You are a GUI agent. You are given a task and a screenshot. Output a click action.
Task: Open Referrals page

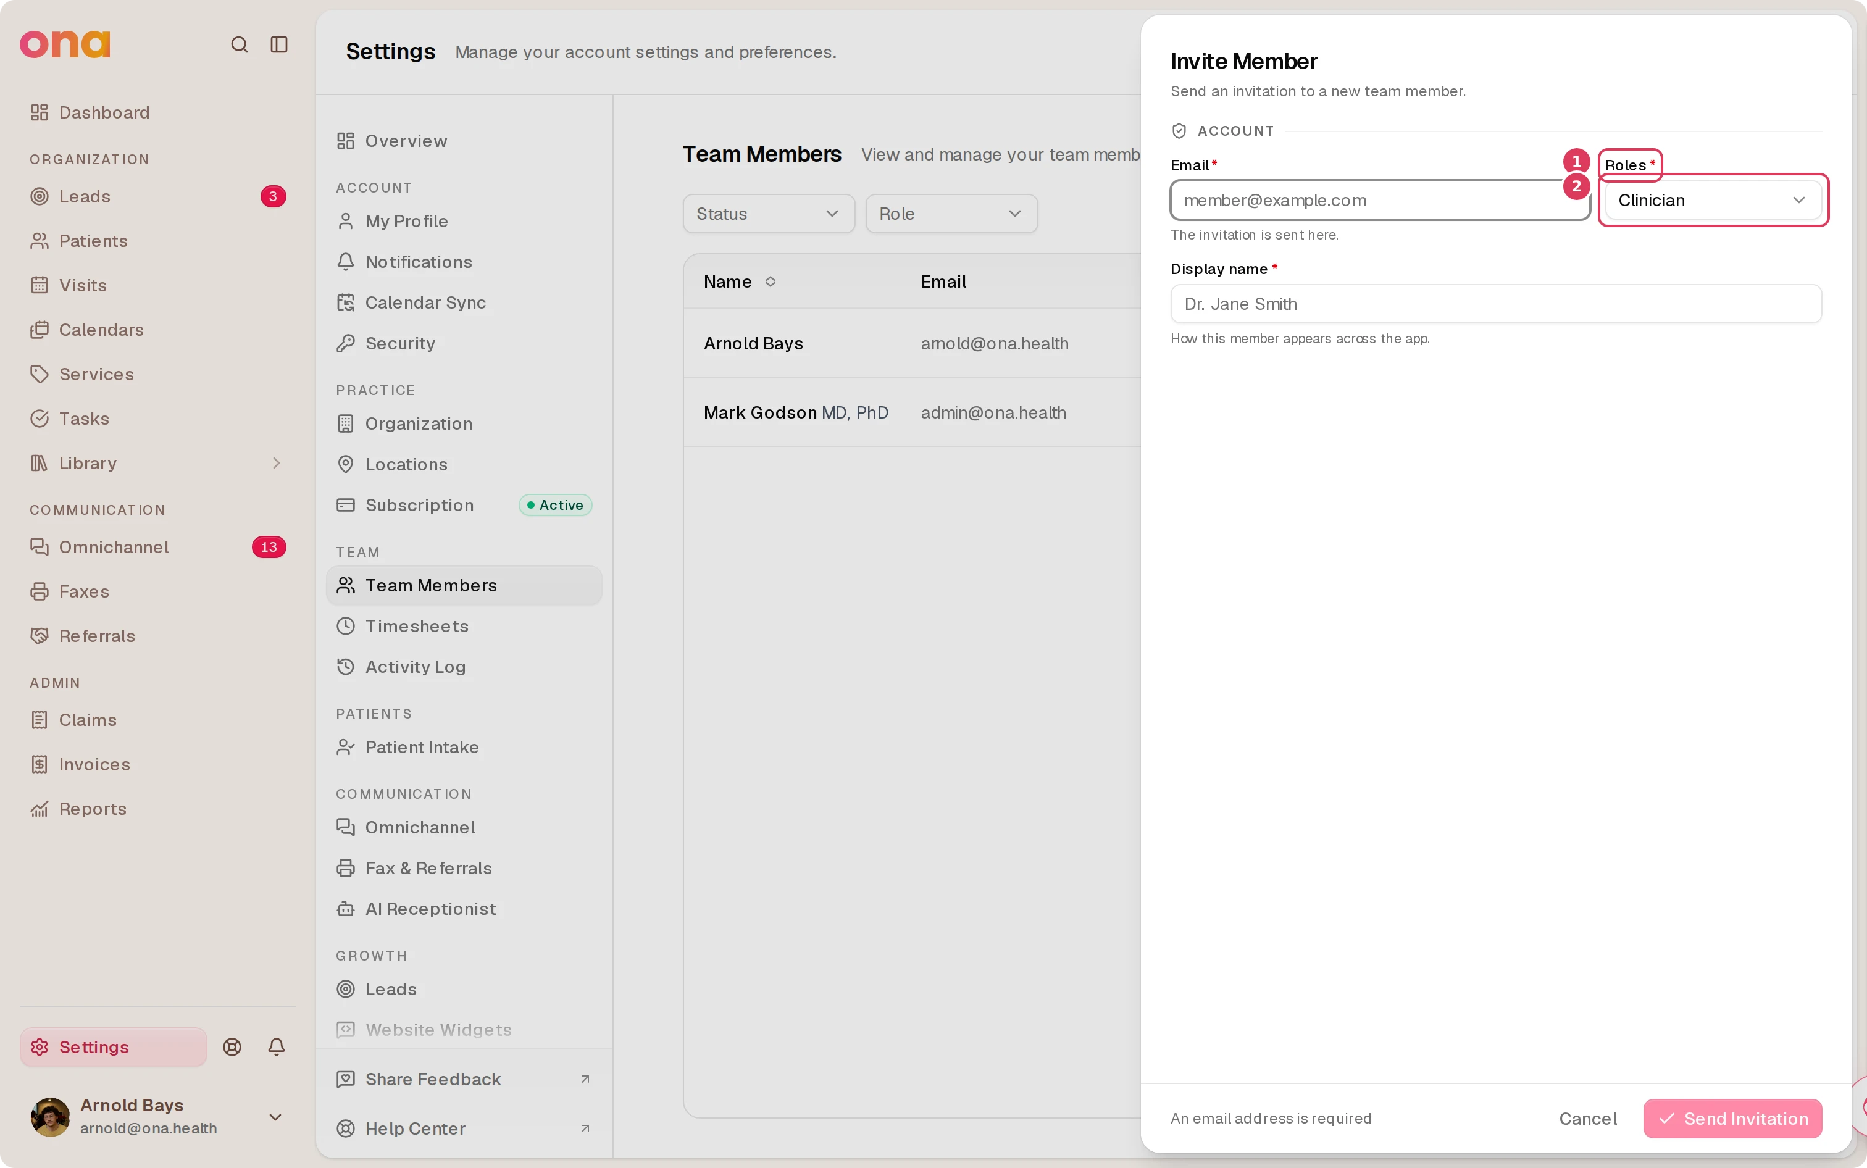(157, 636)
